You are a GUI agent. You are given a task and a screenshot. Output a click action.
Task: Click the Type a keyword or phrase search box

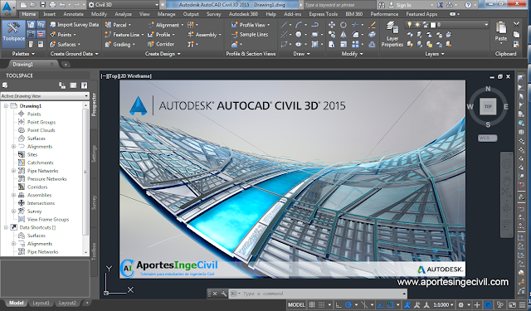click(x=339, y=5)
